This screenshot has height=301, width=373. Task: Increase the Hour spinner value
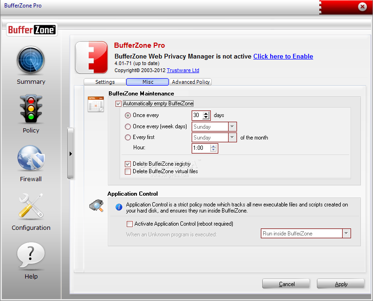tap(214, 147)
